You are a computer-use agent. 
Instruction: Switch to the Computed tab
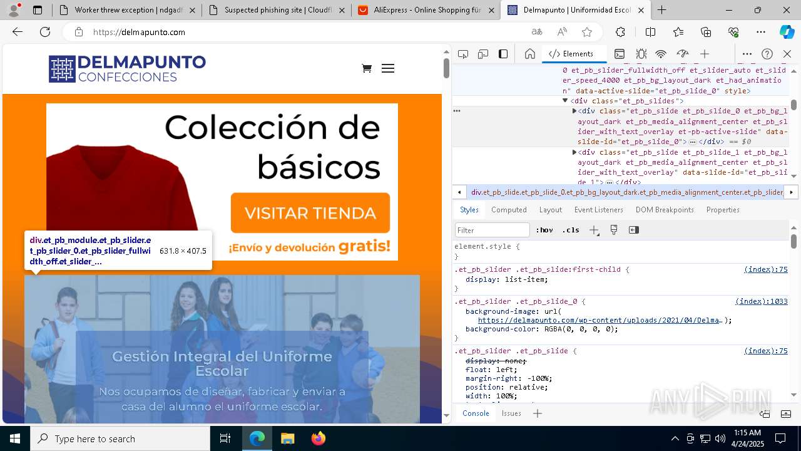point(509,210)
